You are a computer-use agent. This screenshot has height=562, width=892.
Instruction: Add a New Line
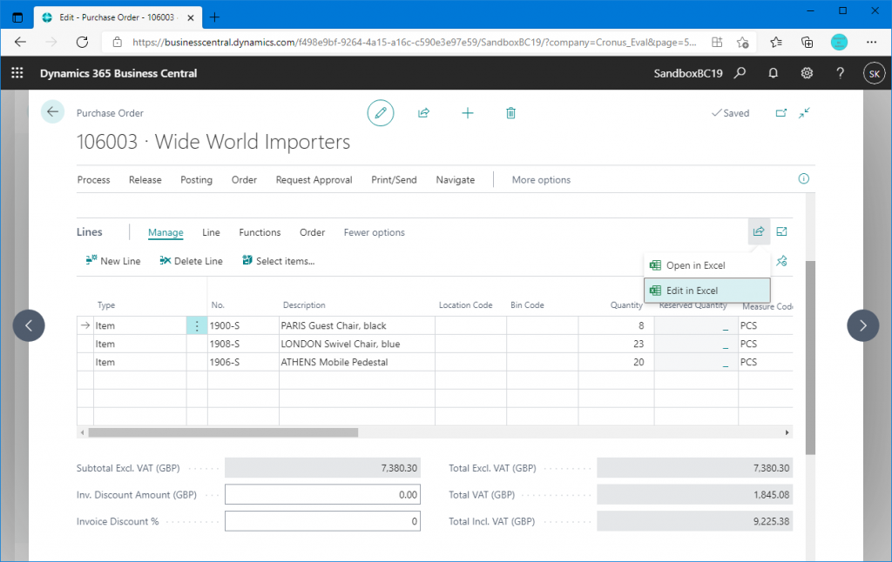112,261
